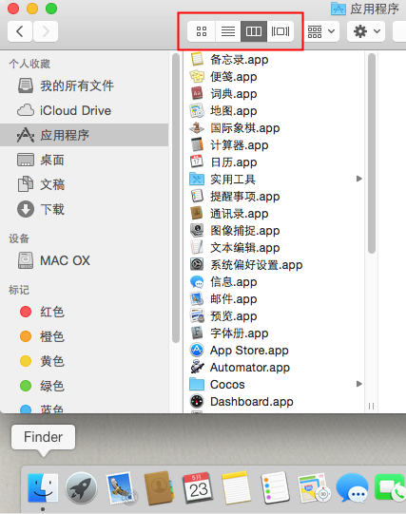Select the 实用工具 folder icon
The width and height of the screenshot is (406, 514).
pos(197,179)
